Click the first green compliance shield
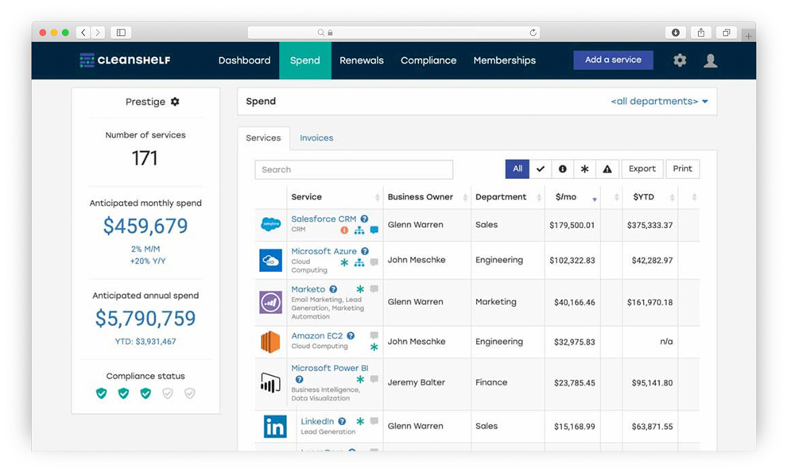787x472 pixels. [102, 393]
